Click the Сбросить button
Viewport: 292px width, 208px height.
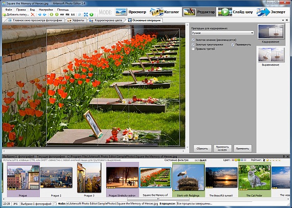click(x=202, y=149)
